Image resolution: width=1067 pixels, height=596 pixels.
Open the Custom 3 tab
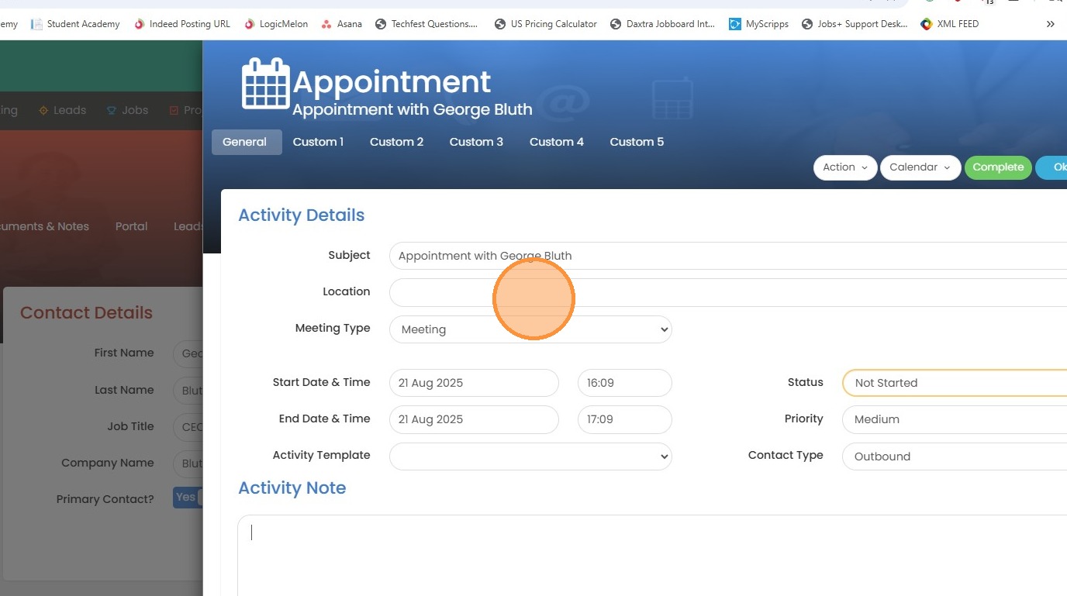pos(476,142)
